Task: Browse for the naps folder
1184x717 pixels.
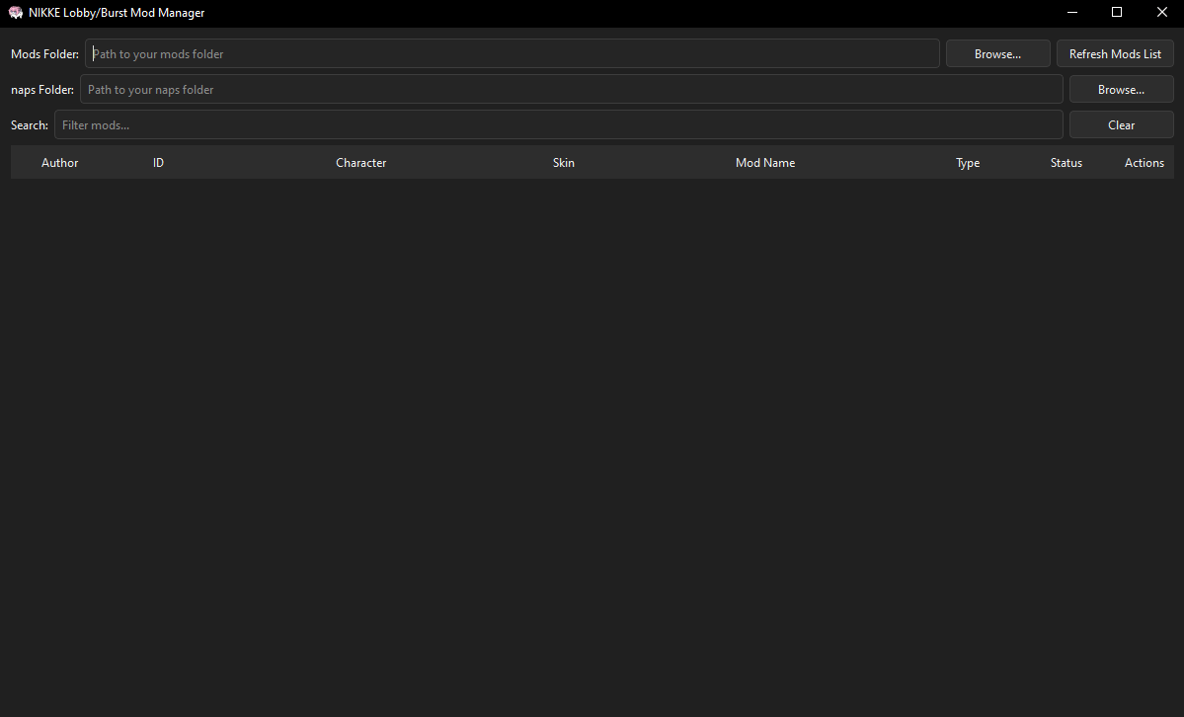Action: 1121,89
